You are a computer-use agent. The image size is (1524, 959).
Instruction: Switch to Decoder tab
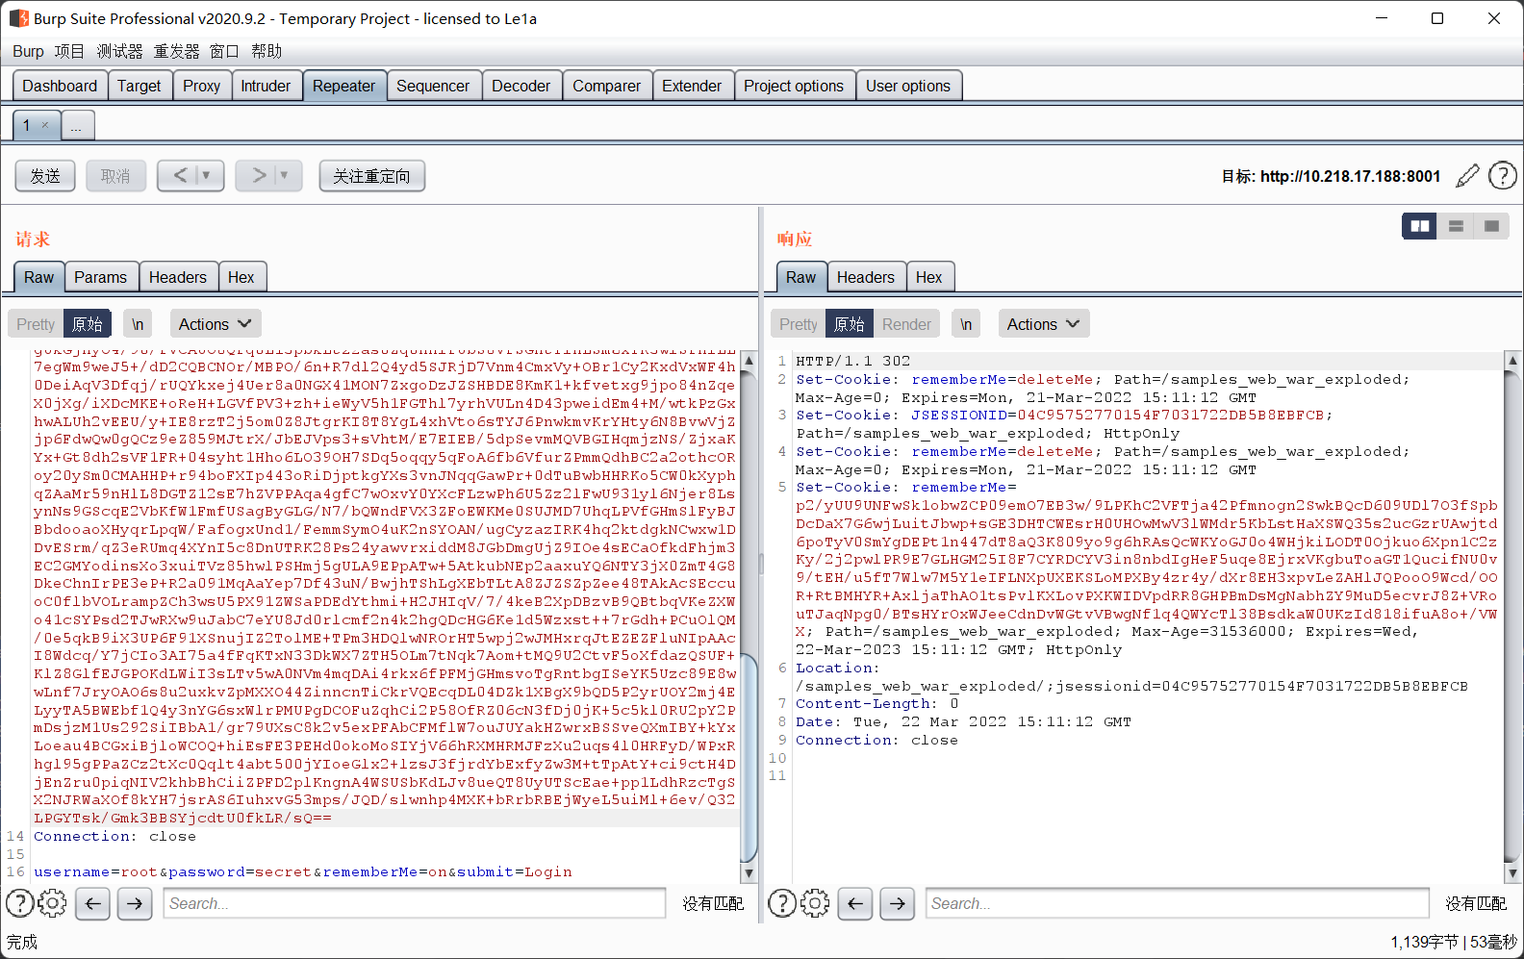(521, 86)
